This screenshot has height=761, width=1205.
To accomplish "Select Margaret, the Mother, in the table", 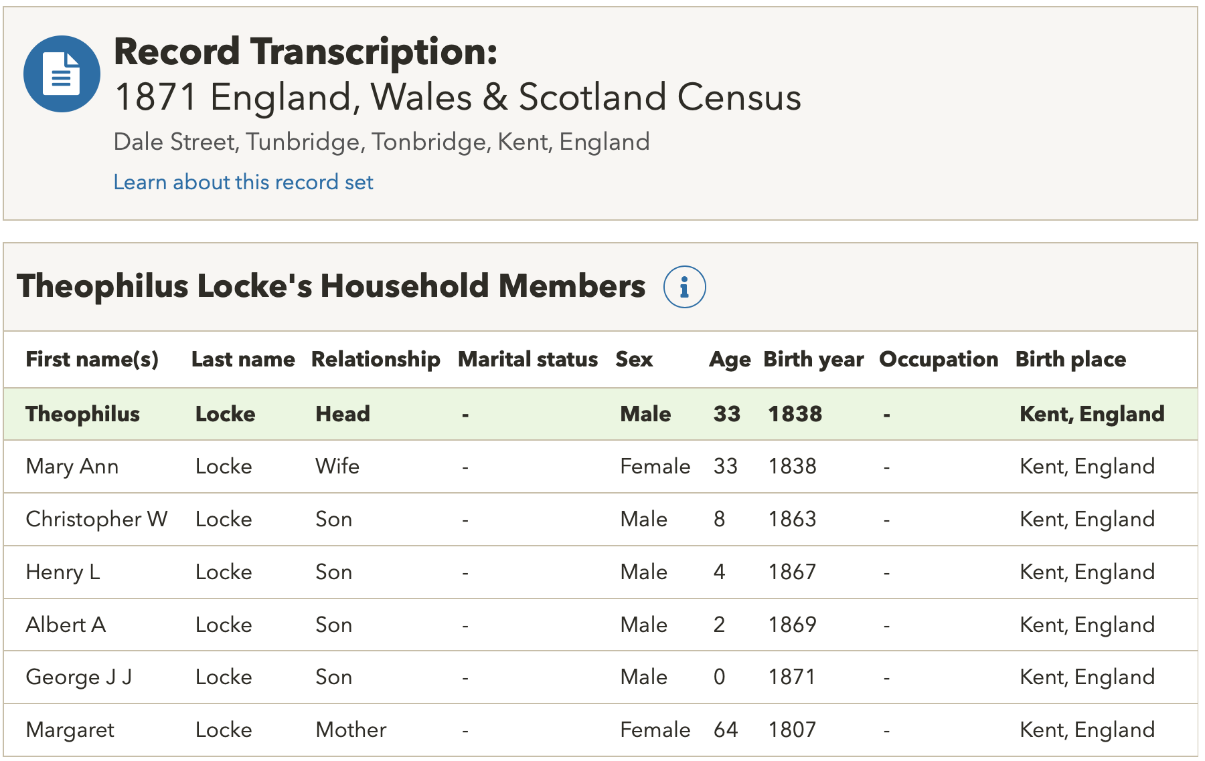I will (70, 730).
